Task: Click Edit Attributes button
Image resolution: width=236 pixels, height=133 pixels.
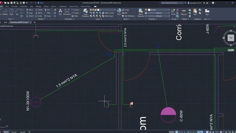Action: [x=128, y=16]
